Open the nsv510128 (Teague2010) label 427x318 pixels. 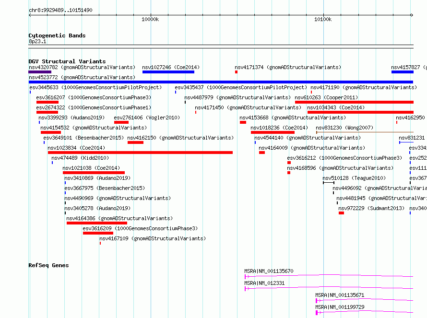354,178
